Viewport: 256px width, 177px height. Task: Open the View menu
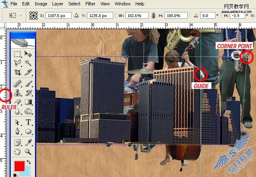(x=105, y=4)
